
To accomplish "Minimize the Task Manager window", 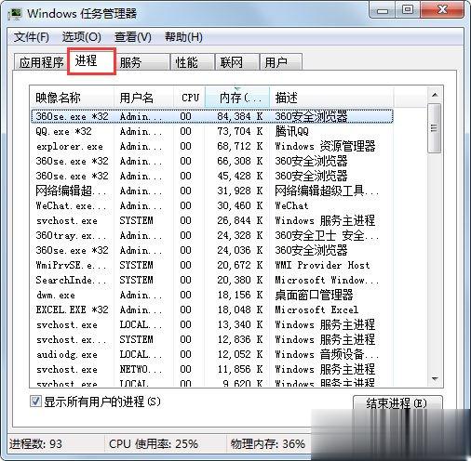I will [x=383, y=10].
